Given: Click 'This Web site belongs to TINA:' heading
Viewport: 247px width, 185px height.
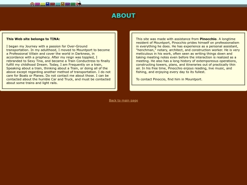Looking at the screenshot, I should (33, 39).
